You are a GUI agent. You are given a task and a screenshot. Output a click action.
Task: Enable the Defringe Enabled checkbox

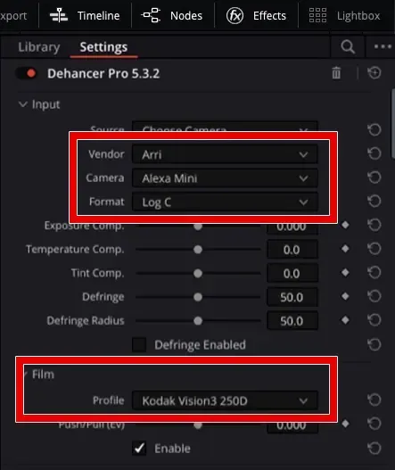tap(139, 345)
